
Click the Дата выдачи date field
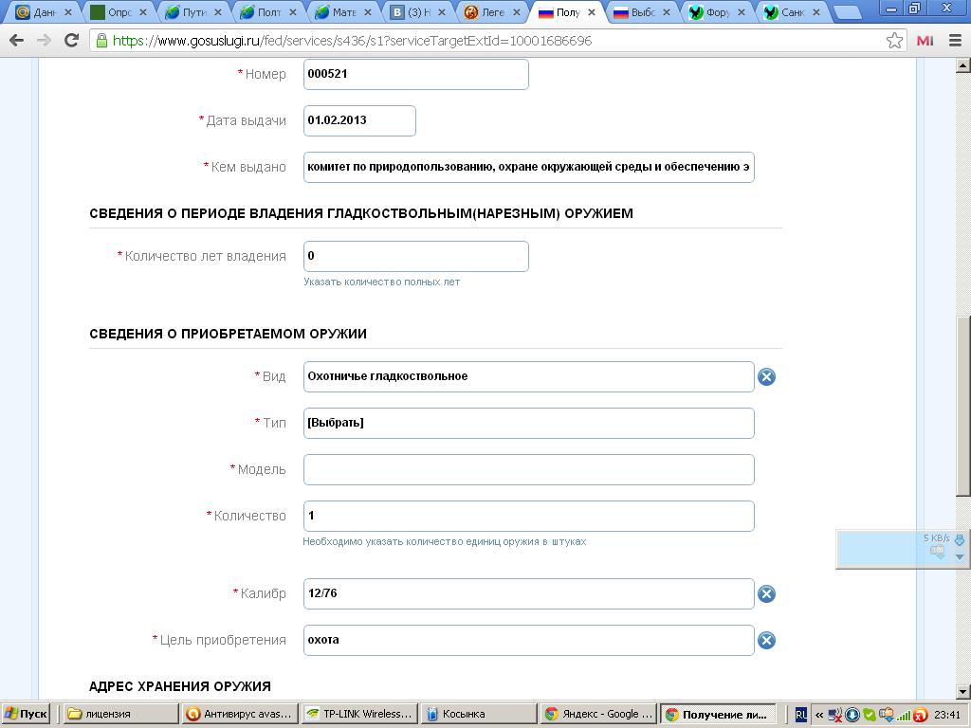[x=359, y=120]
